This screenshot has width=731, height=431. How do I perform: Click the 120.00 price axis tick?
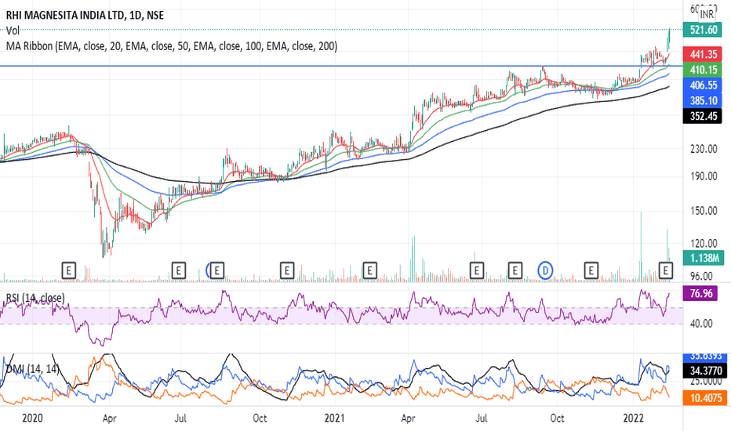(704, 243)
